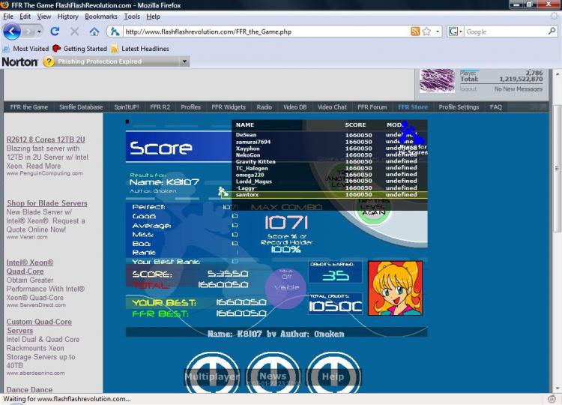Viewport: 562px width, 405px height.
Task: Go to Home via the house icon
Action: [x=94, y=31]
